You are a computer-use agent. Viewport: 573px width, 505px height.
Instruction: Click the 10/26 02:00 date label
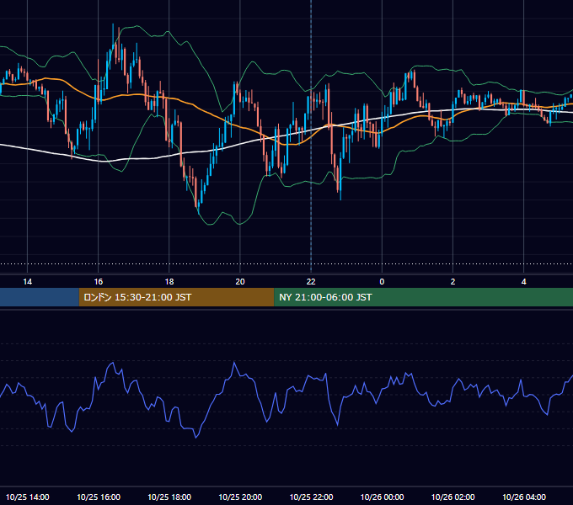point(453,497)
